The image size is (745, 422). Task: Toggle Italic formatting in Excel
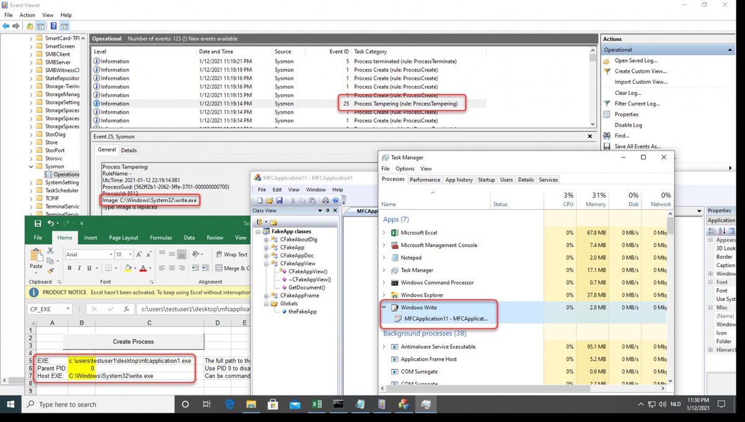(79, 268)
